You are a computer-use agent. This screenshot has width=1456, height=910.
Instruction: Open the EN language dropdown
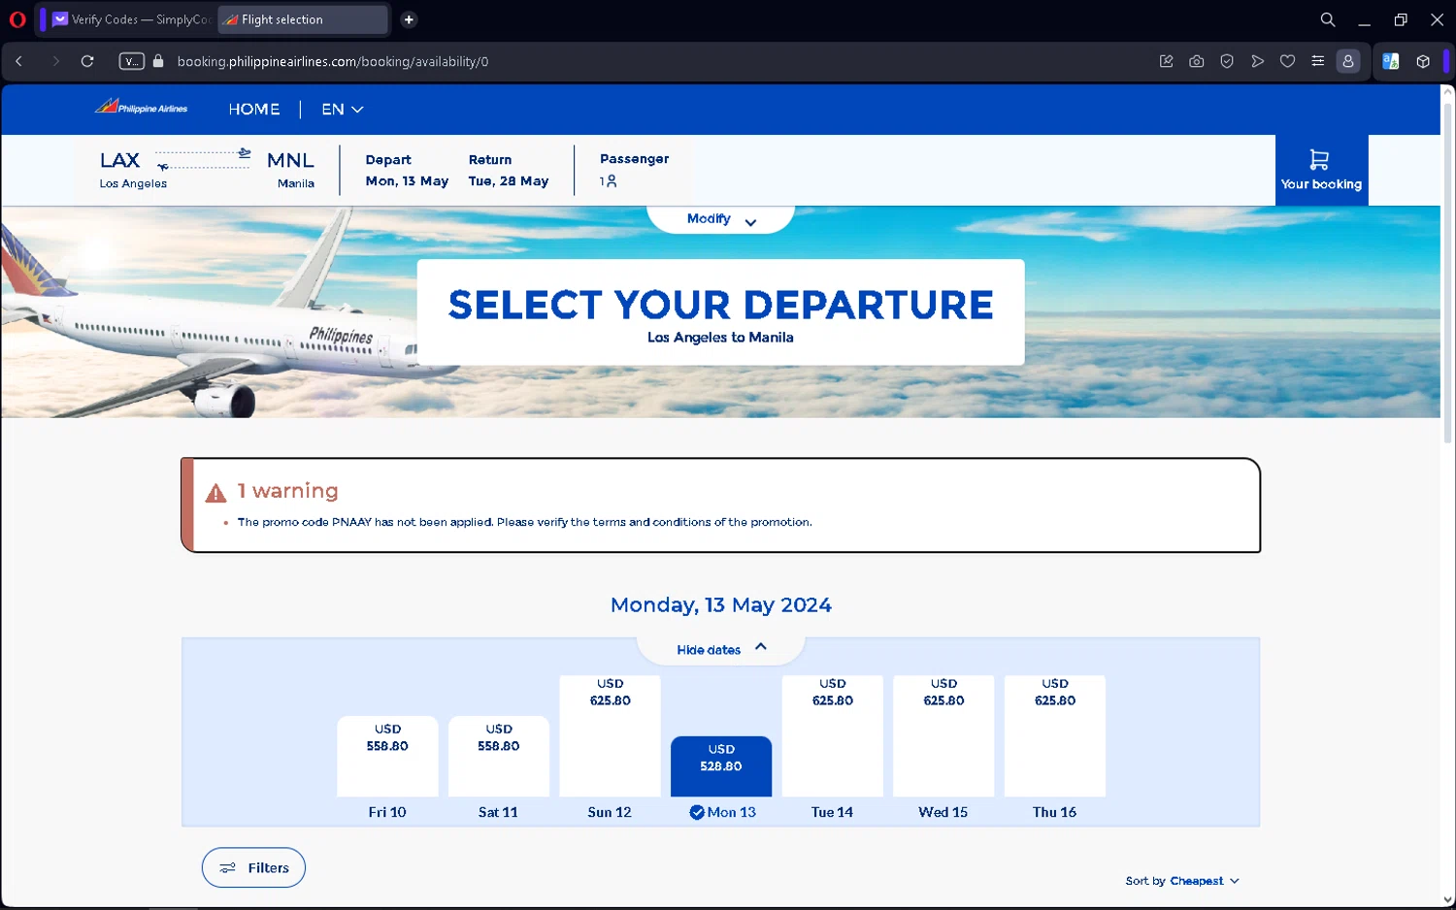point(343,110)
